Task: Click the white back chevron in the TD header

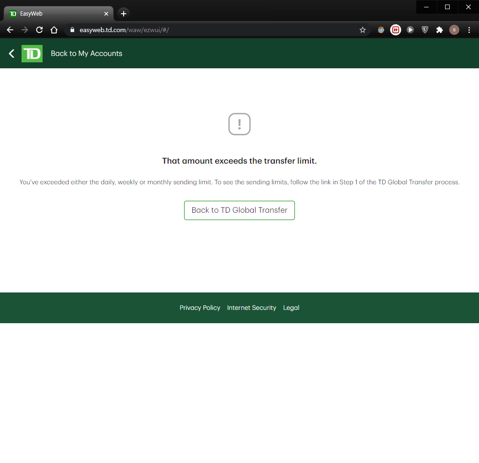Action: (11, 54)
